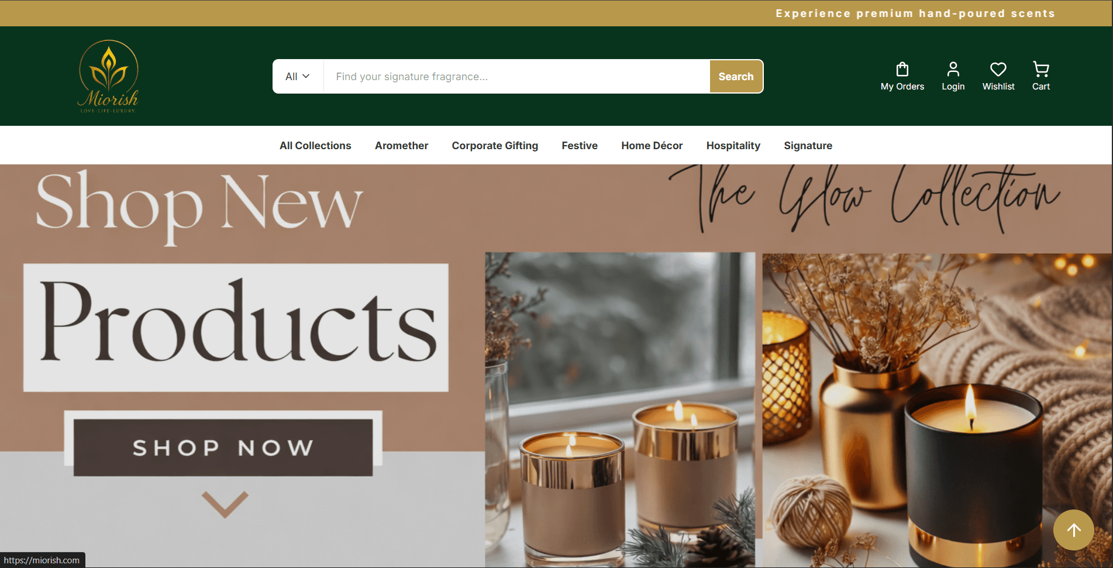Open the Aromether menu item
This screenshot has width=1113, height=568.
pyautogui.click(x=401, y=146)
